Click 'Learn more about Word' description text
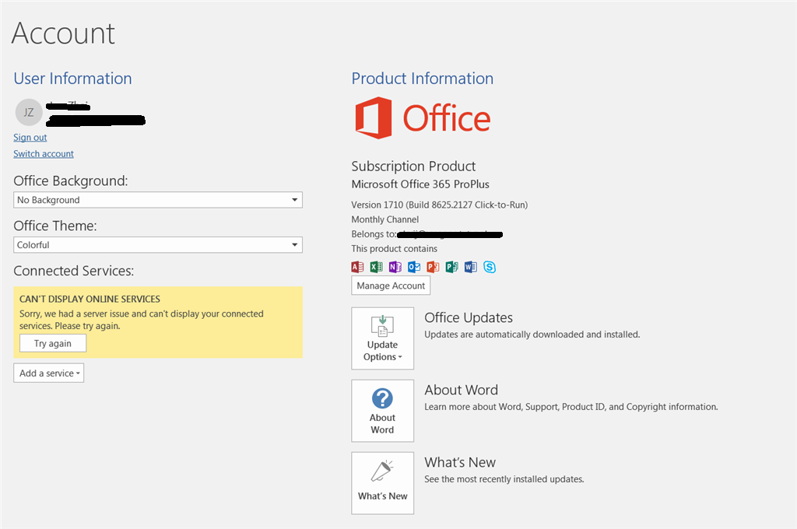Viewport: 797px width, 529px height. [x=571, y=407]
